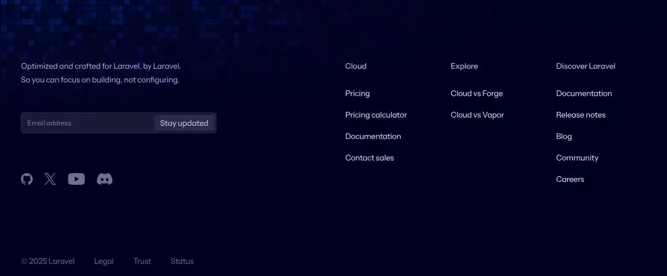Open the Legal footer link
Viewport: 667px width, 276px height.
[104, 261]
